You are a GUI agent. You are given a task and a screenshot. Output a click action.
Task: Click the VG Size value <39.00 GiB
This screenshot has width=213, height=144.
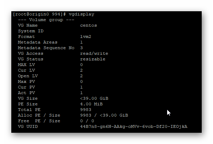click(x=94, y=98)
